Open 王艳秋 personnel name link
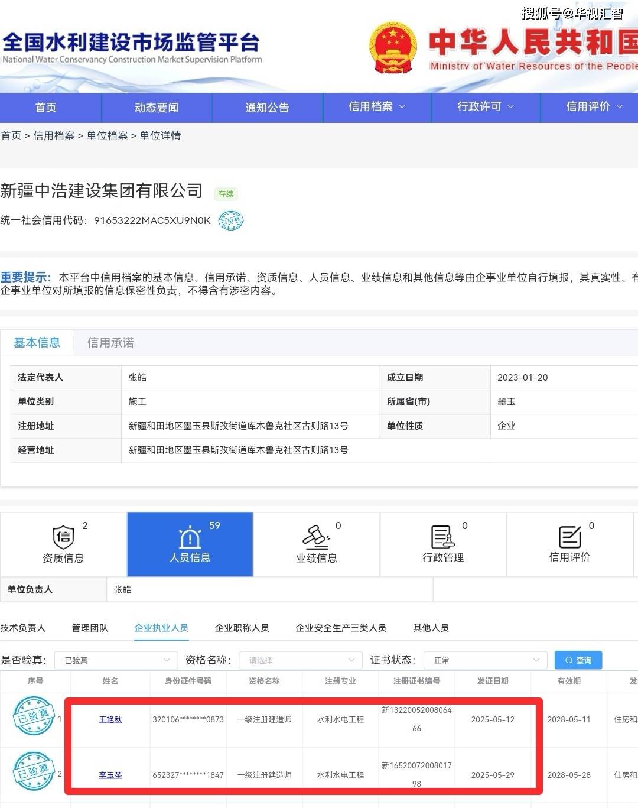The width and height of the screenshot is (638, 808). coord(110,719)
